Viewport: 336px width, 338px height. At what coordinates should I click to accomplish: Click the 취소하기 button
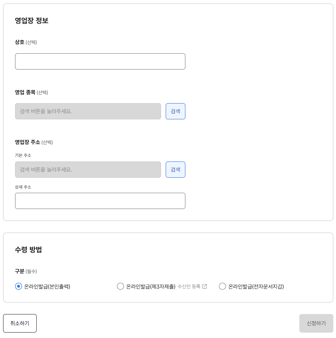tap(19, 323)
